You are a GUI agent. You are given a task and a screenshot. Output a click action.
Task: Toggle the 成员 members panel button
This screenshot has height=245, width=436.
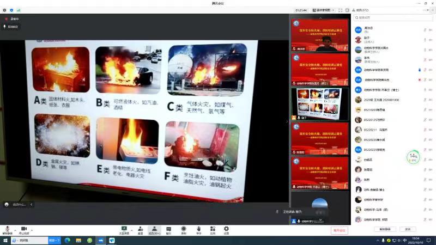155,229
